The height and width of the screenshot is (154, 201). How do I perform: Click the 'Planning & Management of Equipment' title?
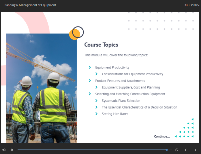[30, 5]
